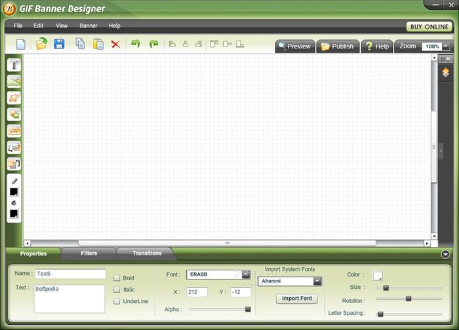Click the Paste clipboard icon
The image size is (459, 330).
coord(98,44)
